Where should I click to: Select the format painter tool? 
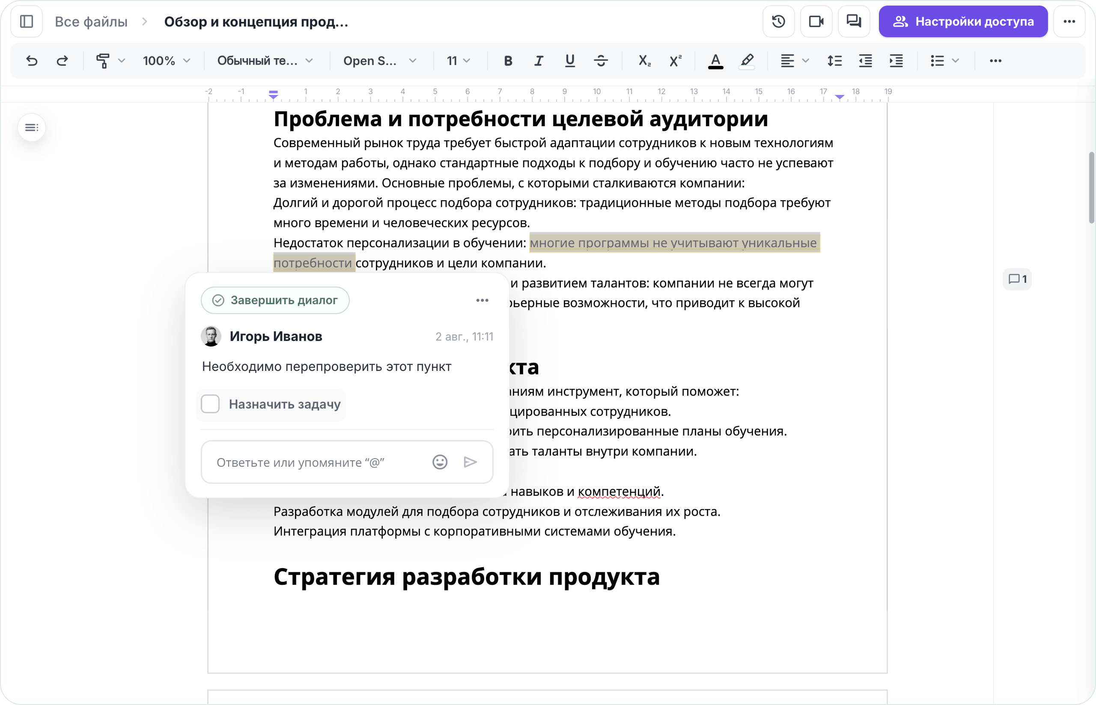coord(103,60)
